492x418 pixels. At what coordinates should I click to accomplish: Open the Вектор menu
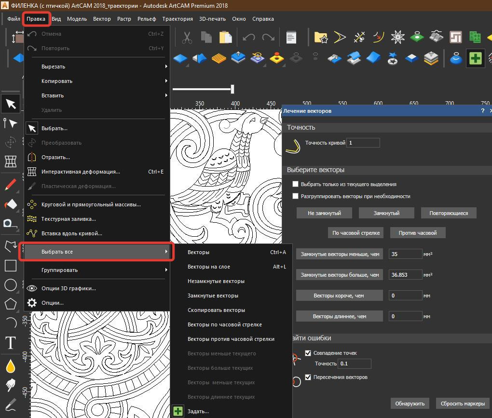(102, 19)
